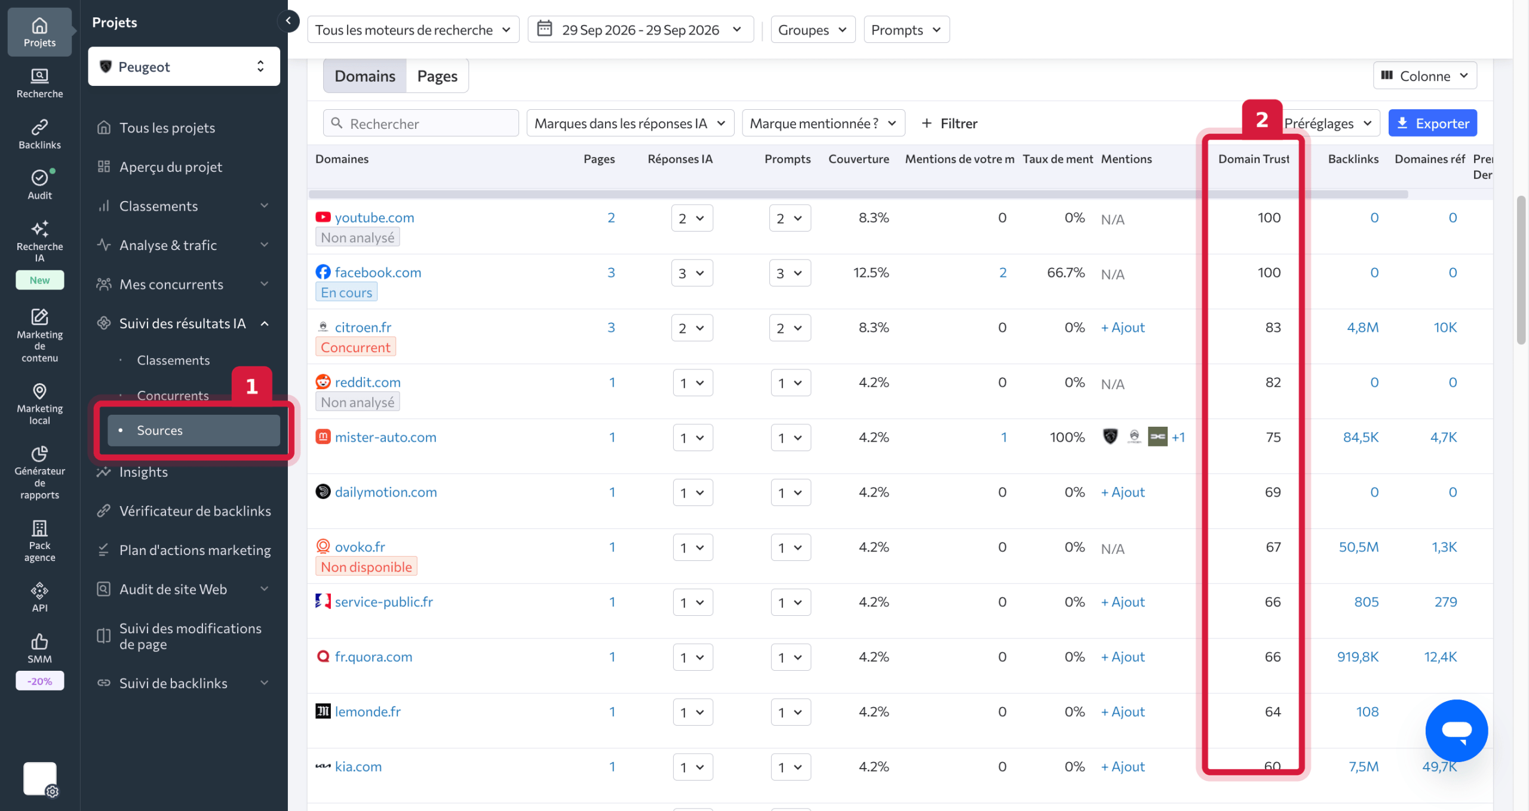Click the Peugeot brand icon in mister-auto.com mentions
Viewport: 1529px width, 811px height.
tap(1110, 437)
